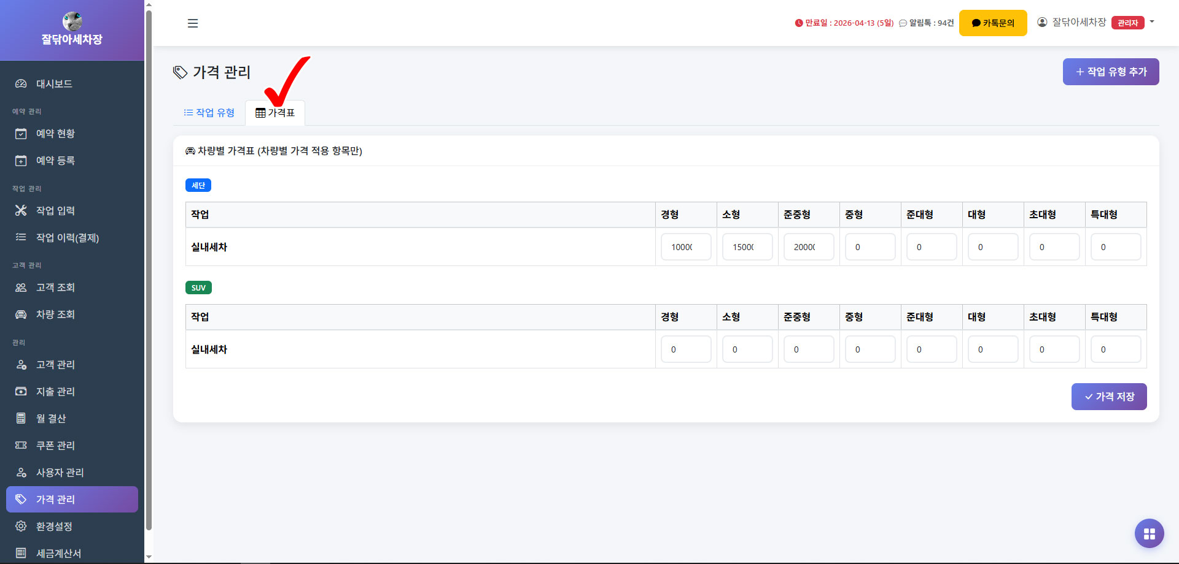1179x564 pixels.
Task: Open 작업 입력 tools icon in sidebar
Action: click(x=21, y=211)
